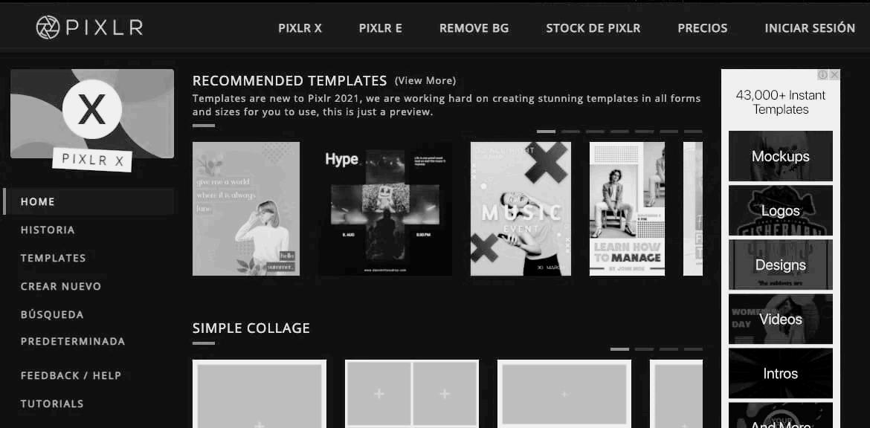Image resolution: width=870 pixels, height=428 pixels.
Task: Click the 43,000+ Instant Templates ad heading
Action: coord(781,102)
